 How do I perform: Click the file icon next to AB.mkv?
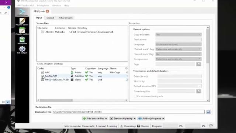click(x=43, y=32)
